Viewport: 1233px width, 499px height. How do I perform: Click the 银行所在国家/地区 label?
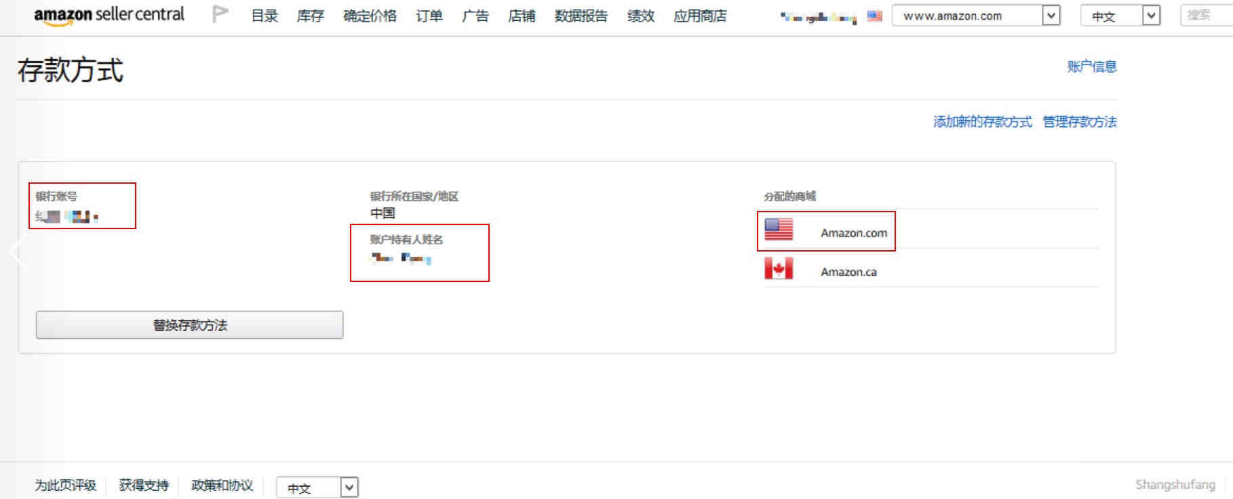414,196
